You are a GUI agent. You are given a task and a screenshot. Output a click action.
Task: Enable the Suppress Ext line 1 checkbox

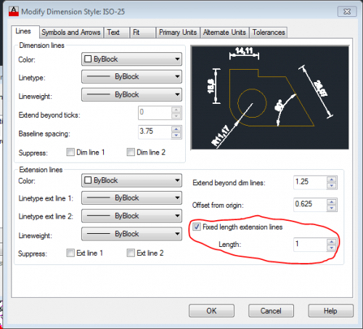[70, 253]
